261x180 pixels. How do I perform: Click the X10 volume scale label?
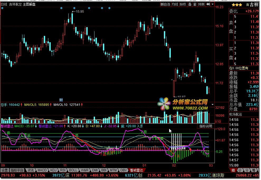(x=218, y=122)
